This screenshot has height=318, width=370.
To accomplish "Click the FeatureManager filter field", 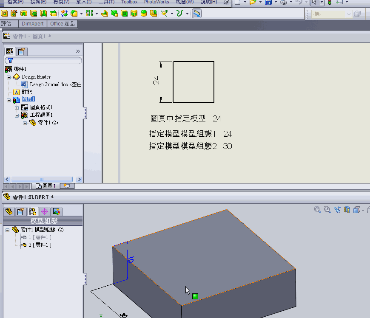I will [43, 61].
